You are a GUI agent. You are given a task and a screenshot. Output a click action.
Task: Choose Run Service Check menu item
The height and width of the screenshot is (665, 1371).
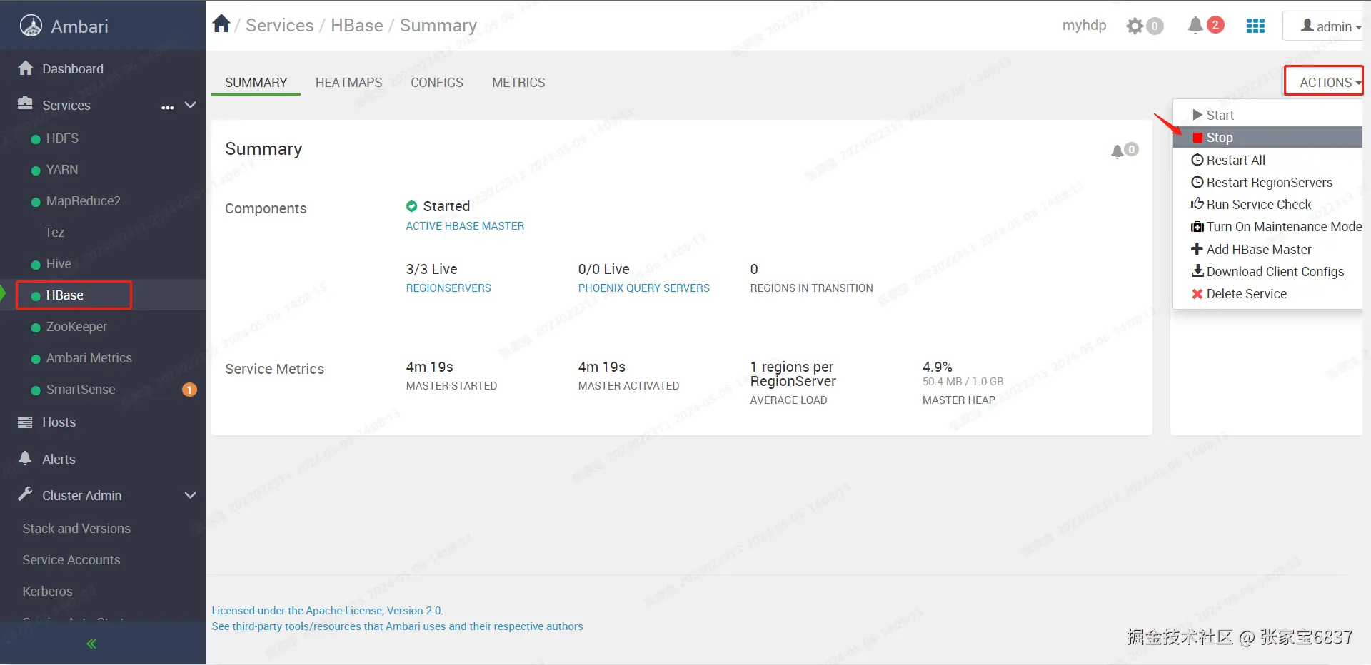point(1258,205)
